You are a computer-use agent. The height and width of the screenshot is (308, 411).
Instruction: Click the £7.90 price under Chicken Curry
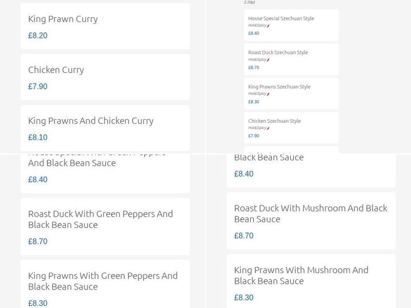[x=37, y=86]
